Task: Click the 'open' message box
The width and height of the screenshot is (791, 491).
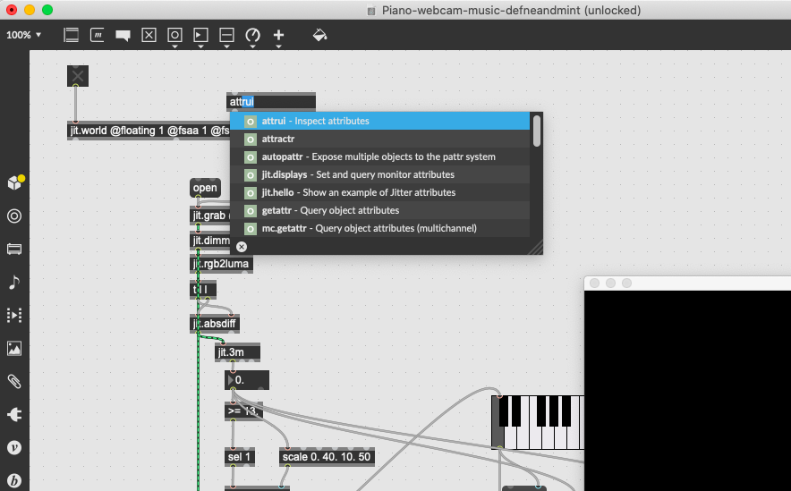Action: click(x=205, y=188)
